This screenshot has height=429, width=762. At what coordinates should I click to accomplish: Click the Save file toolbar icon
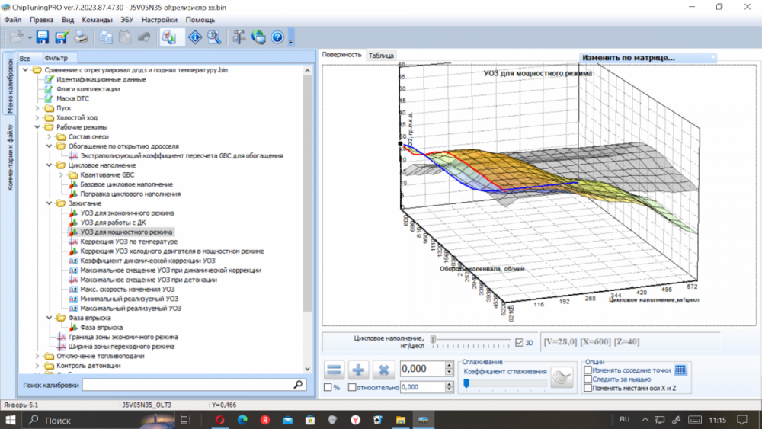click(43, 37)
